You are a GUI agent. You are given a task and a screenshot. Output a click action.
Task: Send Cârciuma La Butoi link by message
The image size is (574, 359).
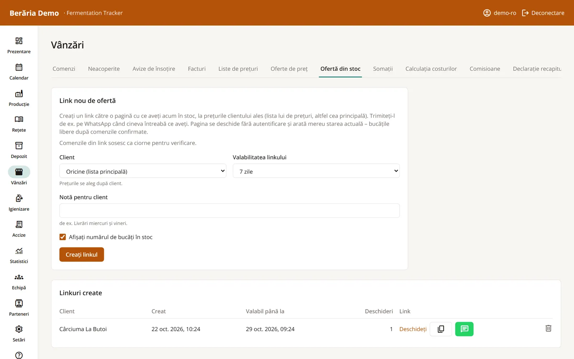coord(464,329)
